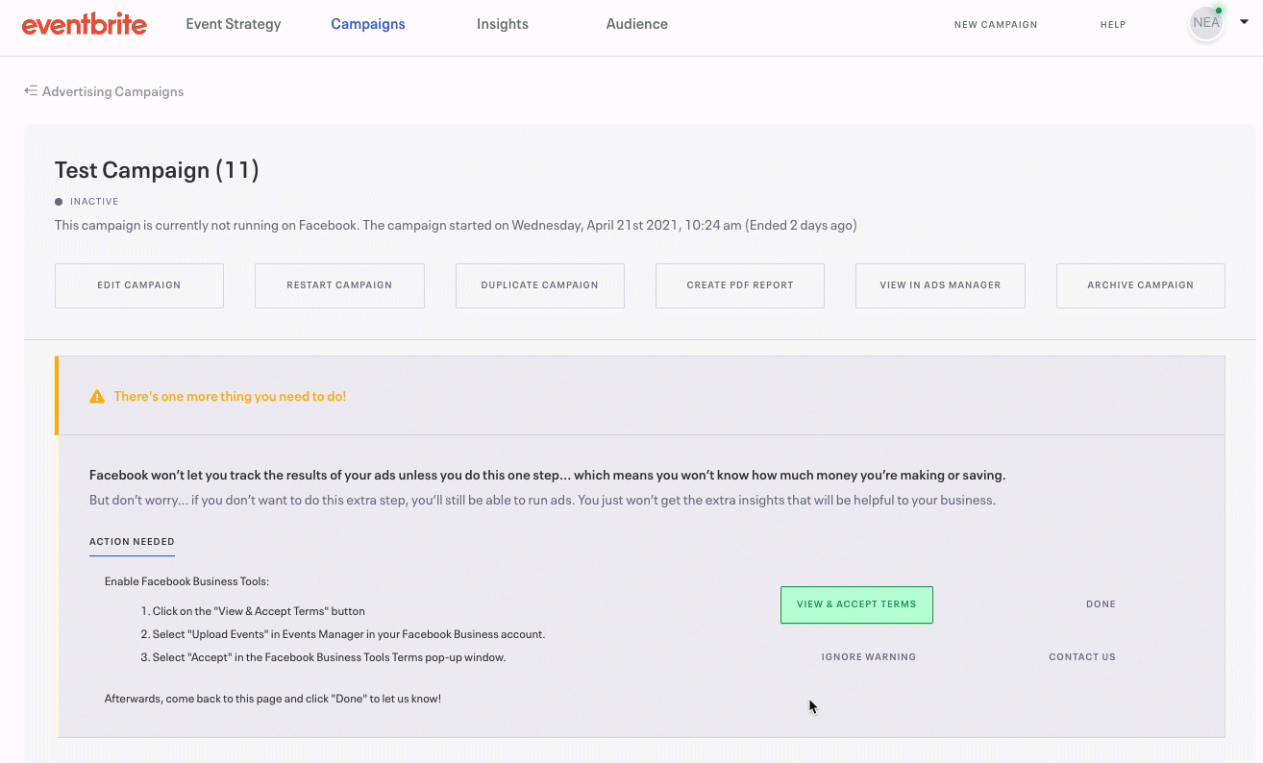This screenshot has width=1263, height=763.
Task: Duplicate the campaign
Action: tap(540, 285)
